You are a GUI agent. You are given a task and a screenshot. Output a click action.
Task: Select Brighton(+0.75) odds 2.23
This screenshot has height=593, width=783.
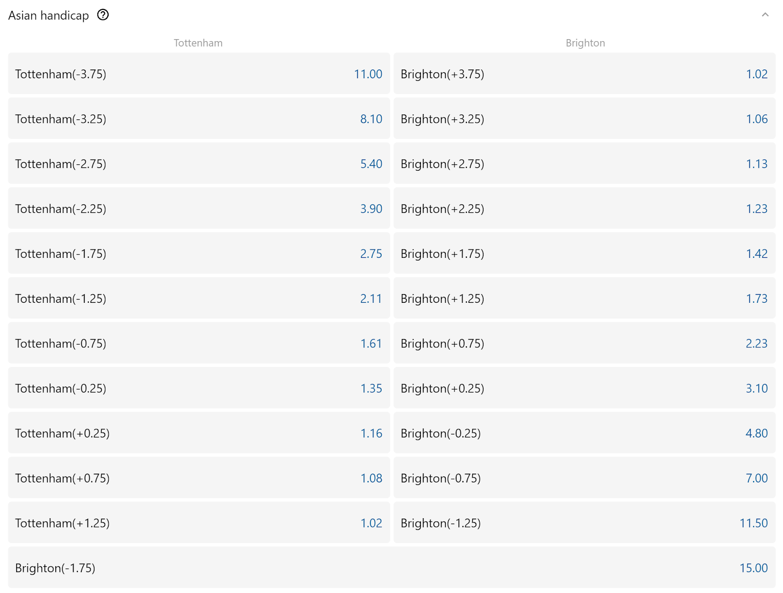click(584, 343)
